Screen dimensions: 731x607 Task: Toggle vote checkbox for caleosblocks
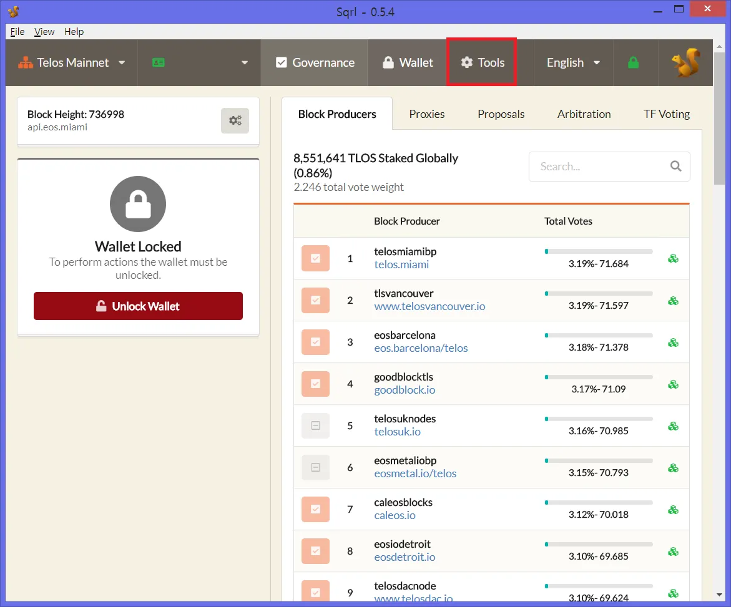pos(316,509)
